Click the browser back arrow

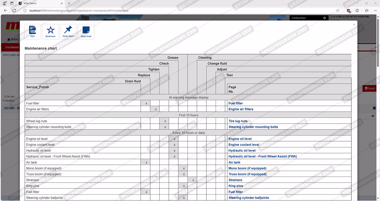[6, 11]
